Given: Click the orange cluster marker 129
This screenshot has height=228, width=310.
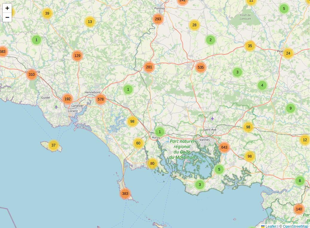Looking at the screenshot, I should coord(77,56).
